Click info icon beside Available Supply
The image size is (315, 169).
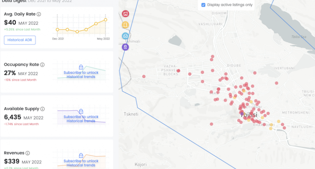pyautogui.click(x=42, y=109)
